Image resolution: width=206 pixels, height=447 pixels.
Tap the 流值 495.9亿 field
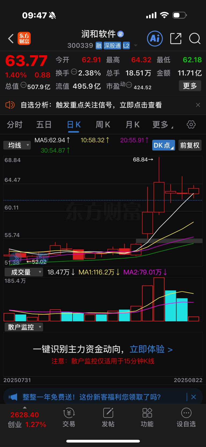(x=78, y=86)
